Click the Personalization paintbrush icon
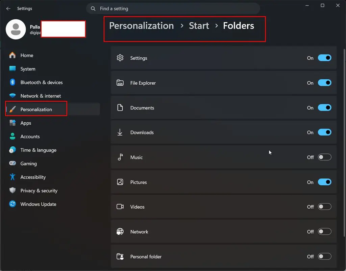The width and height of the screenshot is (346, 271). (13, 109)
